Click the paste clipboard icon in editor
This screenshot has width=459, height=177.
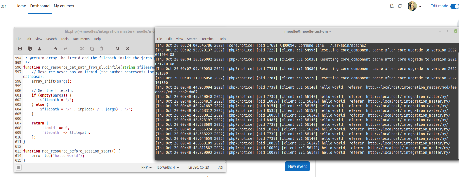[101, 49]
